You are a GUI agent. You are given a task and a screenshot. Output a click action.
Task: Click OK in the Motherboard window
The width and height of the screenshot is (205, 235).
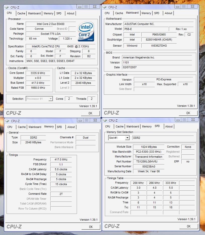(188, 113)
